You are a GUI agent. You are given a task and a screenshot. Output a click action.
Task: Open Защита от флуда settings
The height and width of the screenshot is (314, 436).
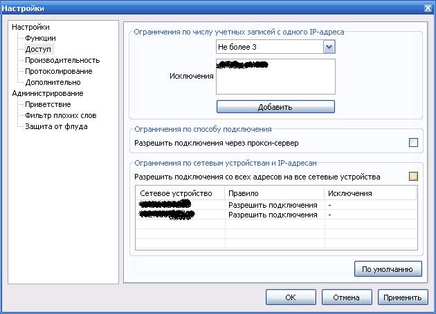pos(56,126)
